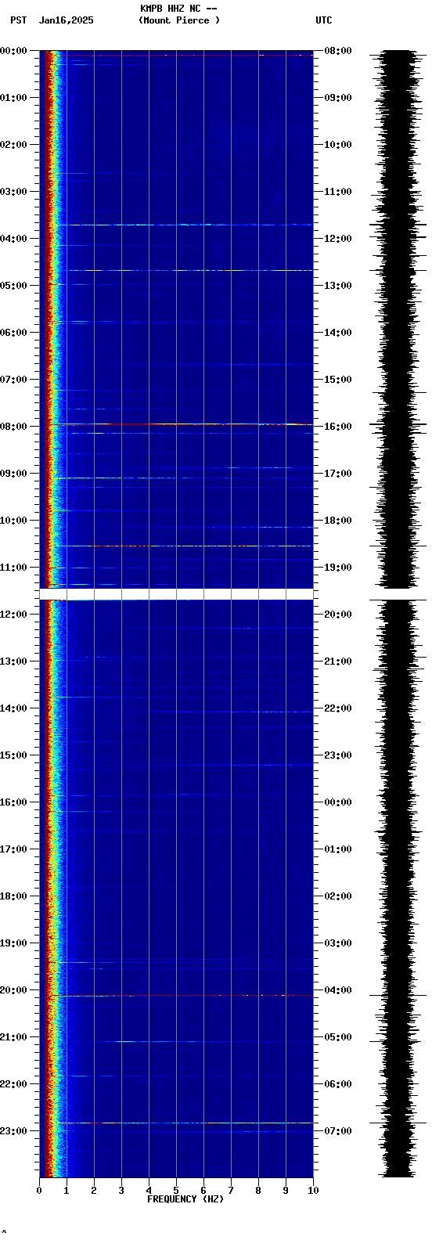Image resolution: width=432 pixels, height=1240 pixels.
Task: Click the white data gap band in the spectrogram
Action: coord(176,594)
